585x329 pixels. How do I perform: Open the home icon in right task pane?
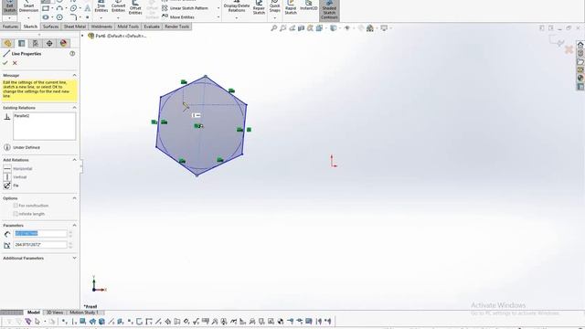(580, 45)
